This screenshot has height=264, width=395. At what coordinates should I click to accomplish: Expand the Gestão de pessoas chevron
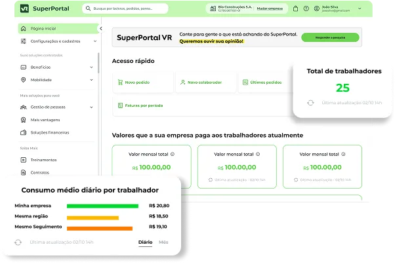tap(91, 107)
